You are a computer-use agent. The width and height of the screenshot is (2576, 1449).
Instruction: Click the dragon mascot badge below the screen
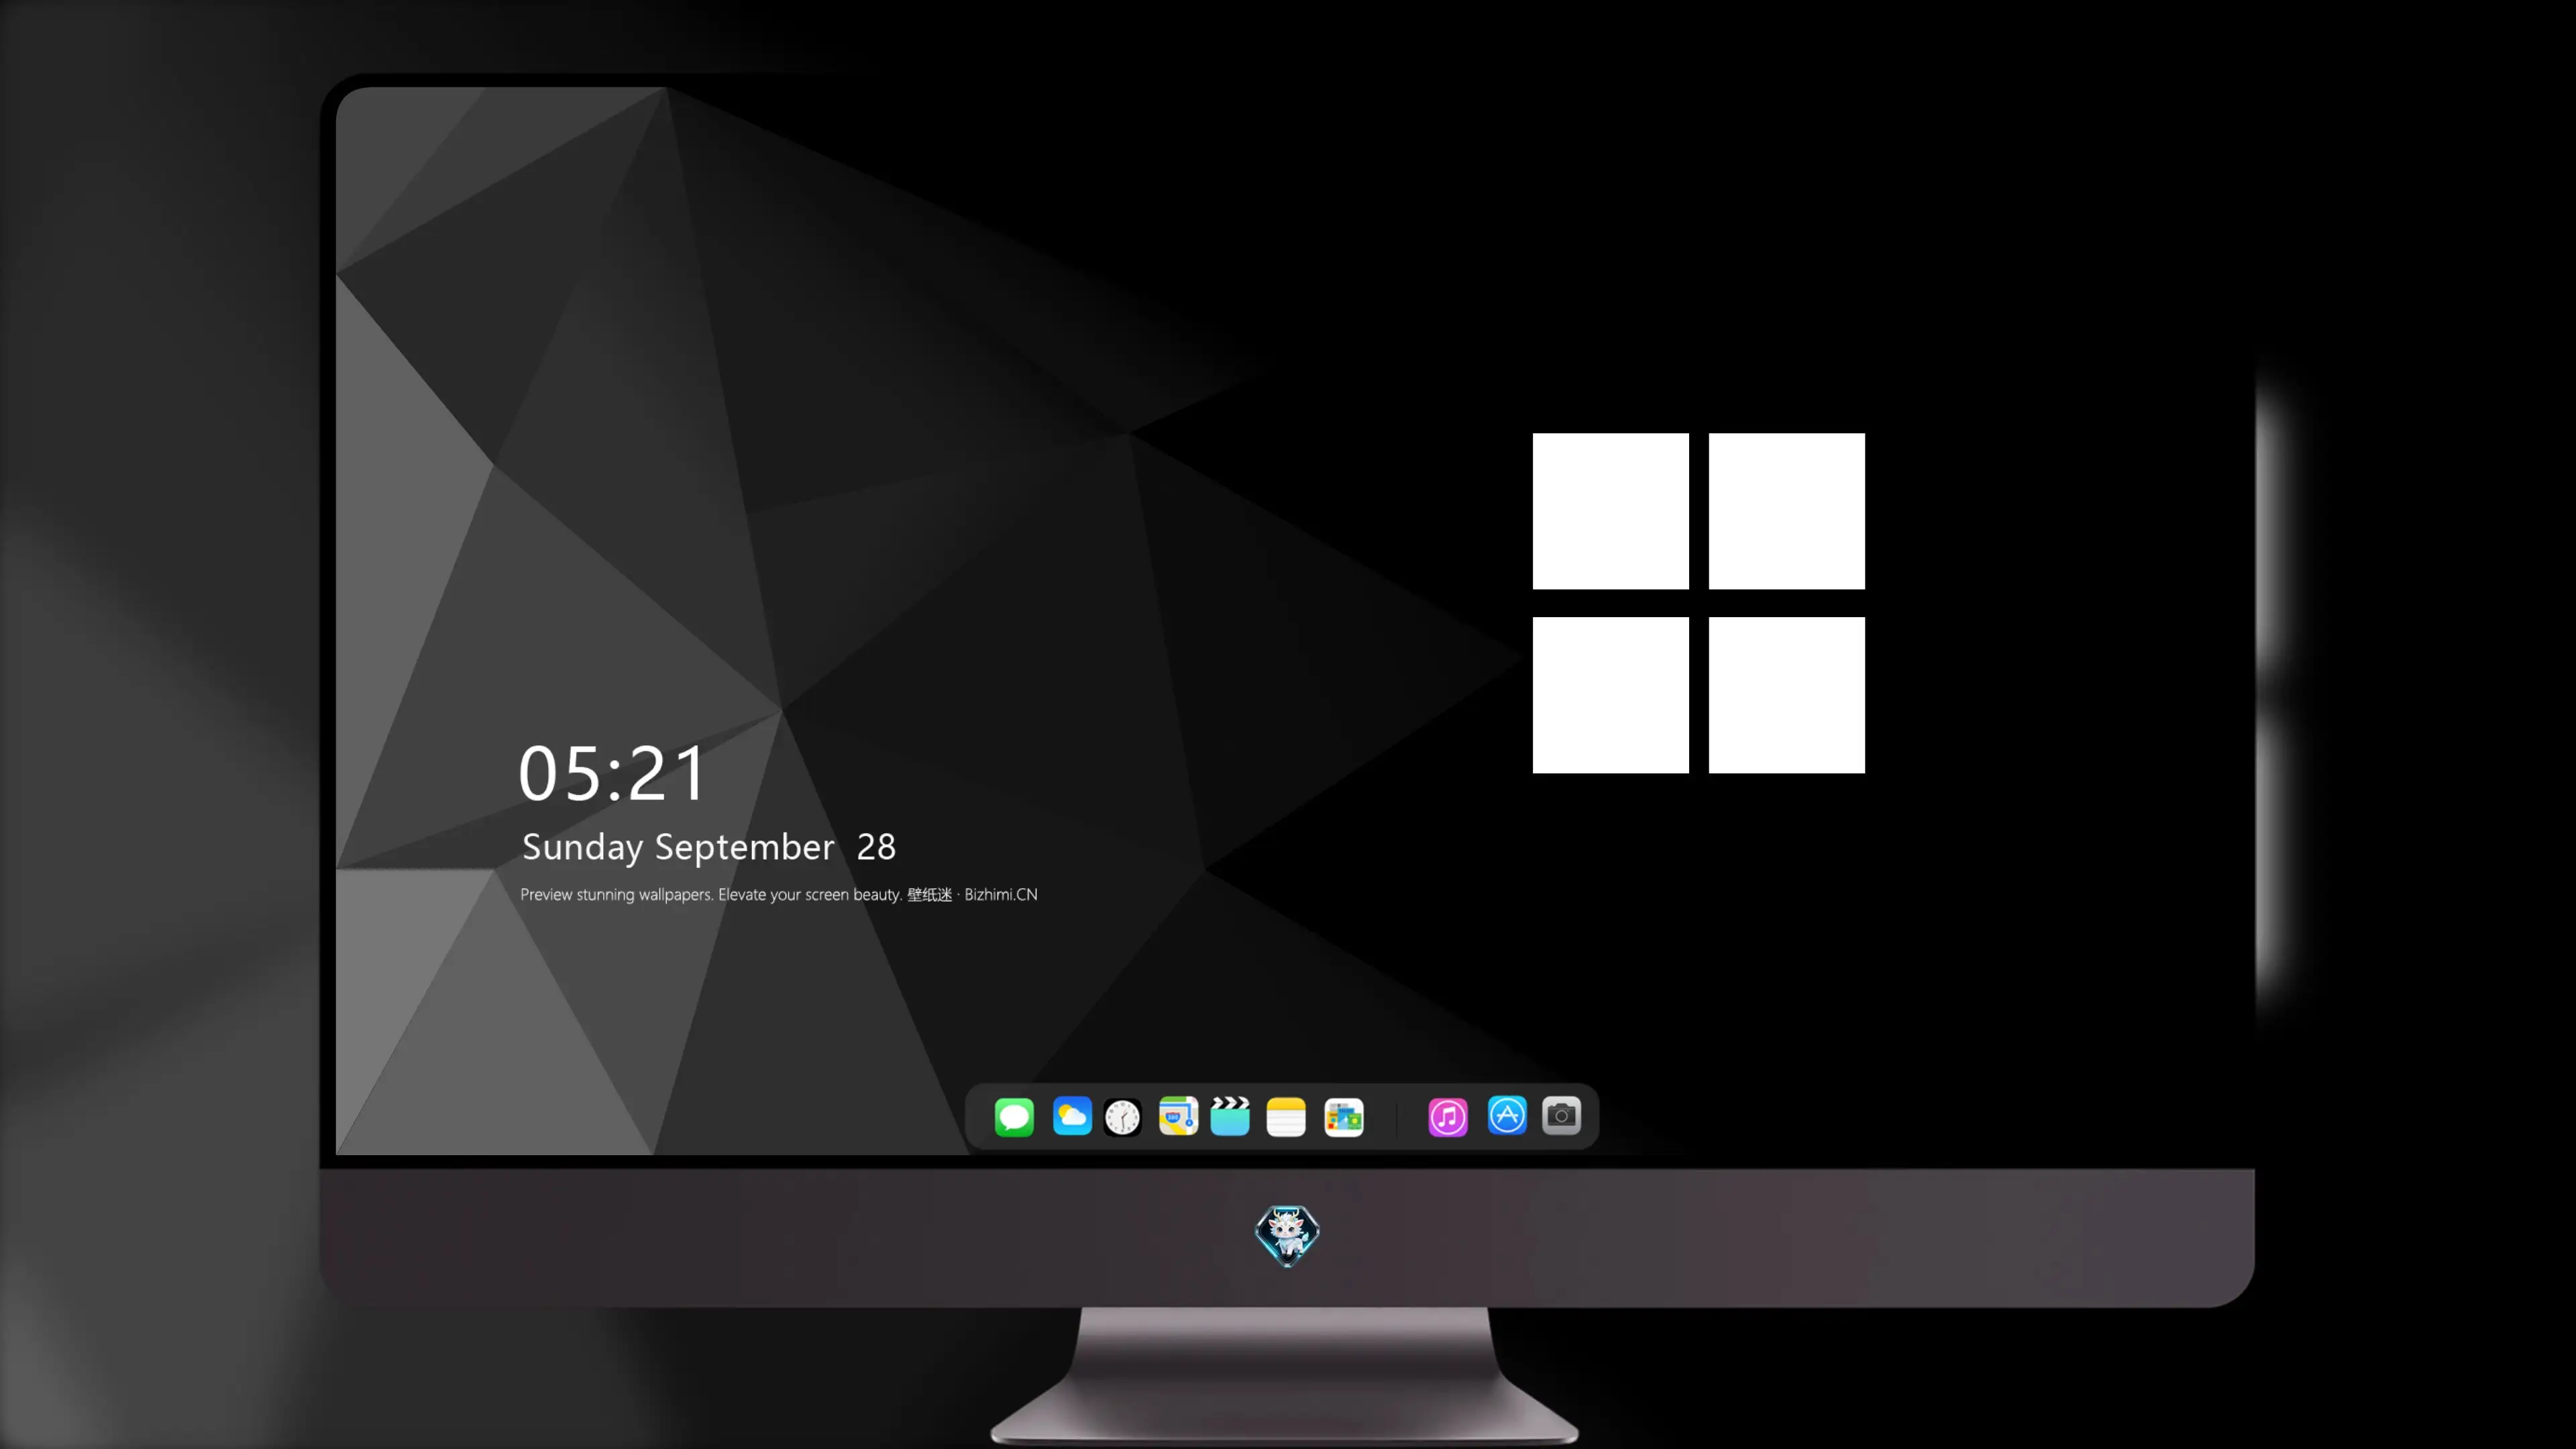(x=1287, y=1236)
